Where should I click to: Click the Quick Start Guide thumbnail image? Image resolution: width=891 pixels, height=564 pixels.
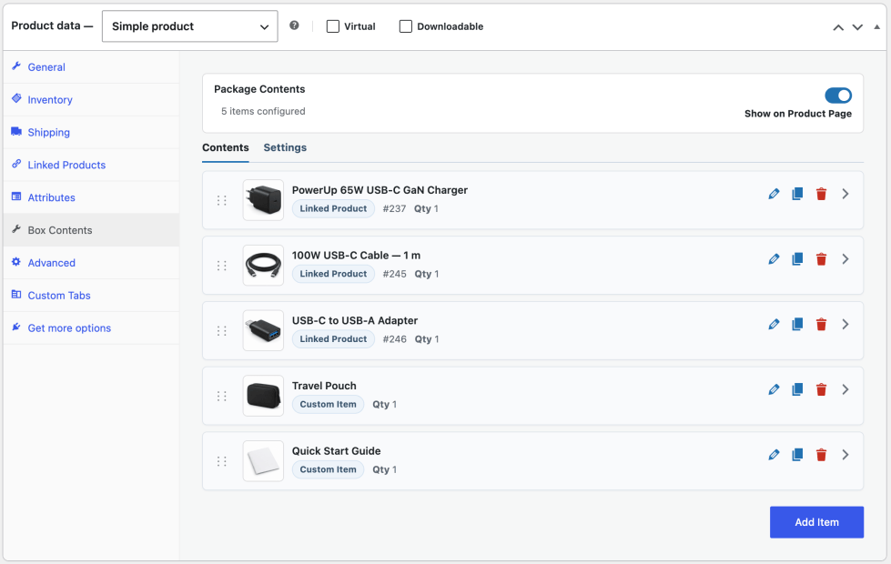(263, 460)
